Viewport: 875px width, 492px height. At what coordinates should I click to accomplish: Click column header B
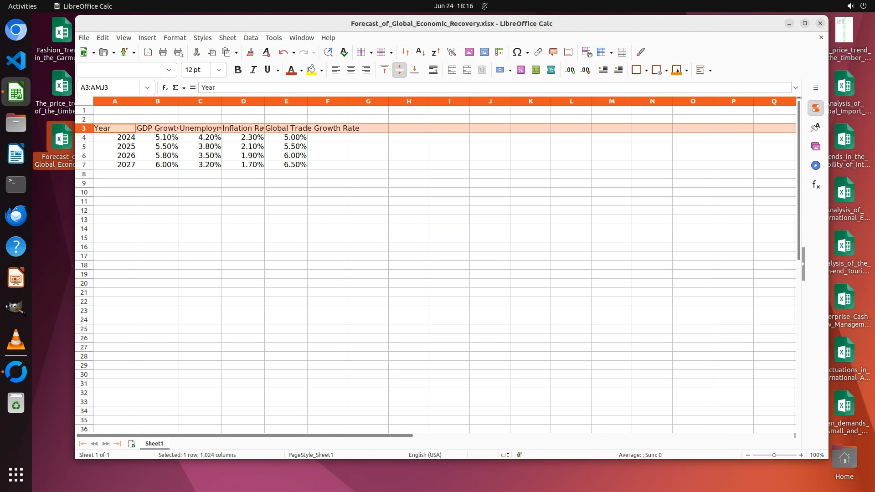pos(157,101)
